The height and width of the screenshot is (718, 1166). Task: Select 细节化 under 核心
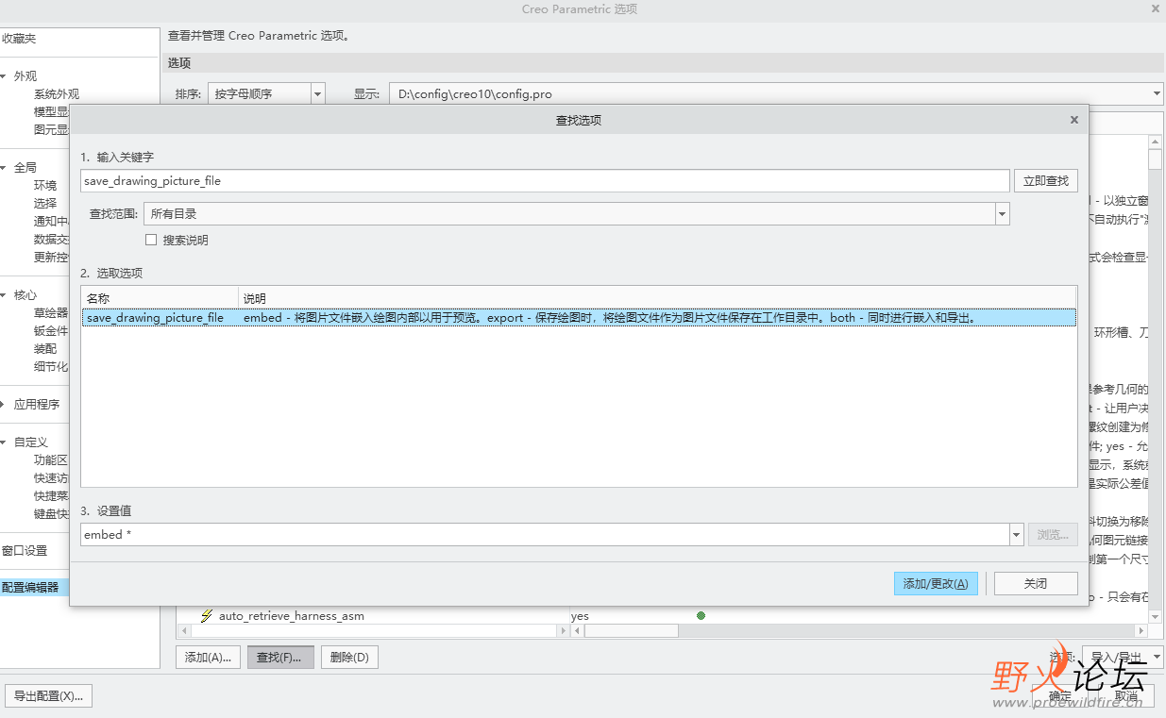click(51, 367)
